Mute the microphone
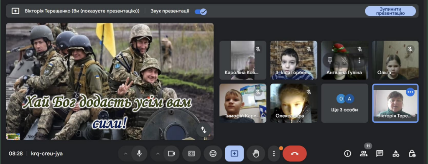Image resolution: width=428 pixels, height=164 pixels. point(139,154)
